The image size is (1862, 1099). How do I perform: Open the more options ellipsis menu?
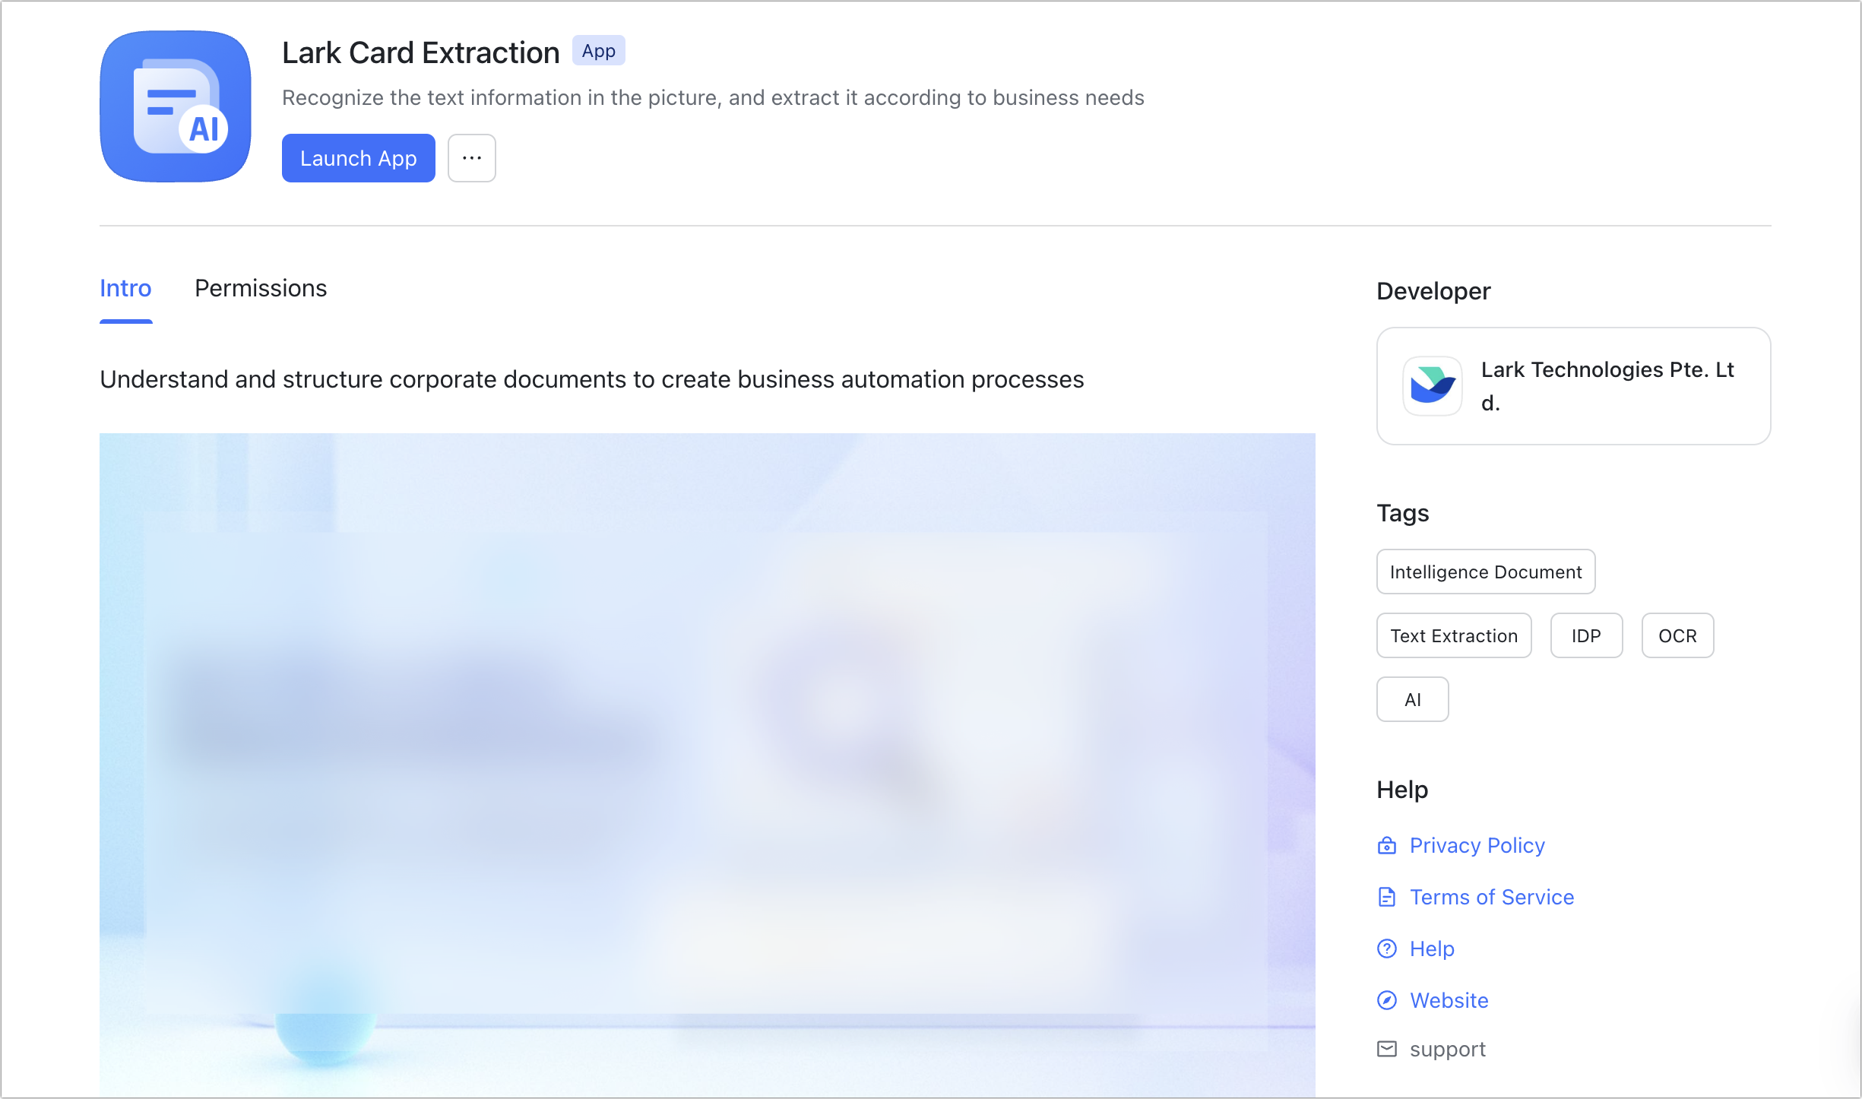coord(471,158)
